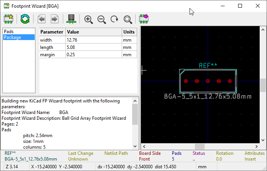Reset wizard parameters with green arrows icon
The image size is (267, 171).
(25, 19)
